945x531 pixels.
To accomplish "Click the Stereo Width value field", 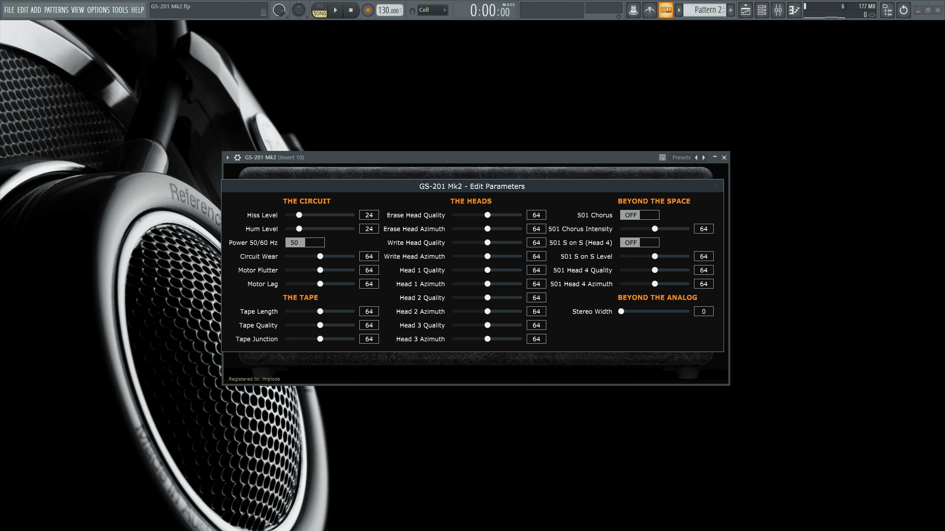I will click(703, 311).
